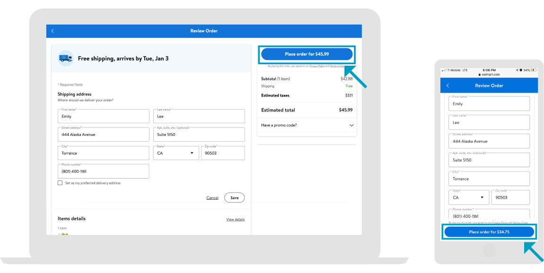Click Zip code field 90503 on laptop
544x273 pixels.
[223, 153]
